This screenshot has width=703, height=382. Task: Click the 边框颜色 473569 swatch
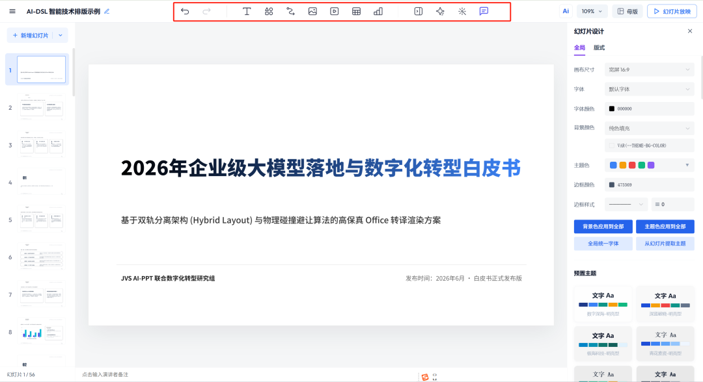[x=611, y=185]
